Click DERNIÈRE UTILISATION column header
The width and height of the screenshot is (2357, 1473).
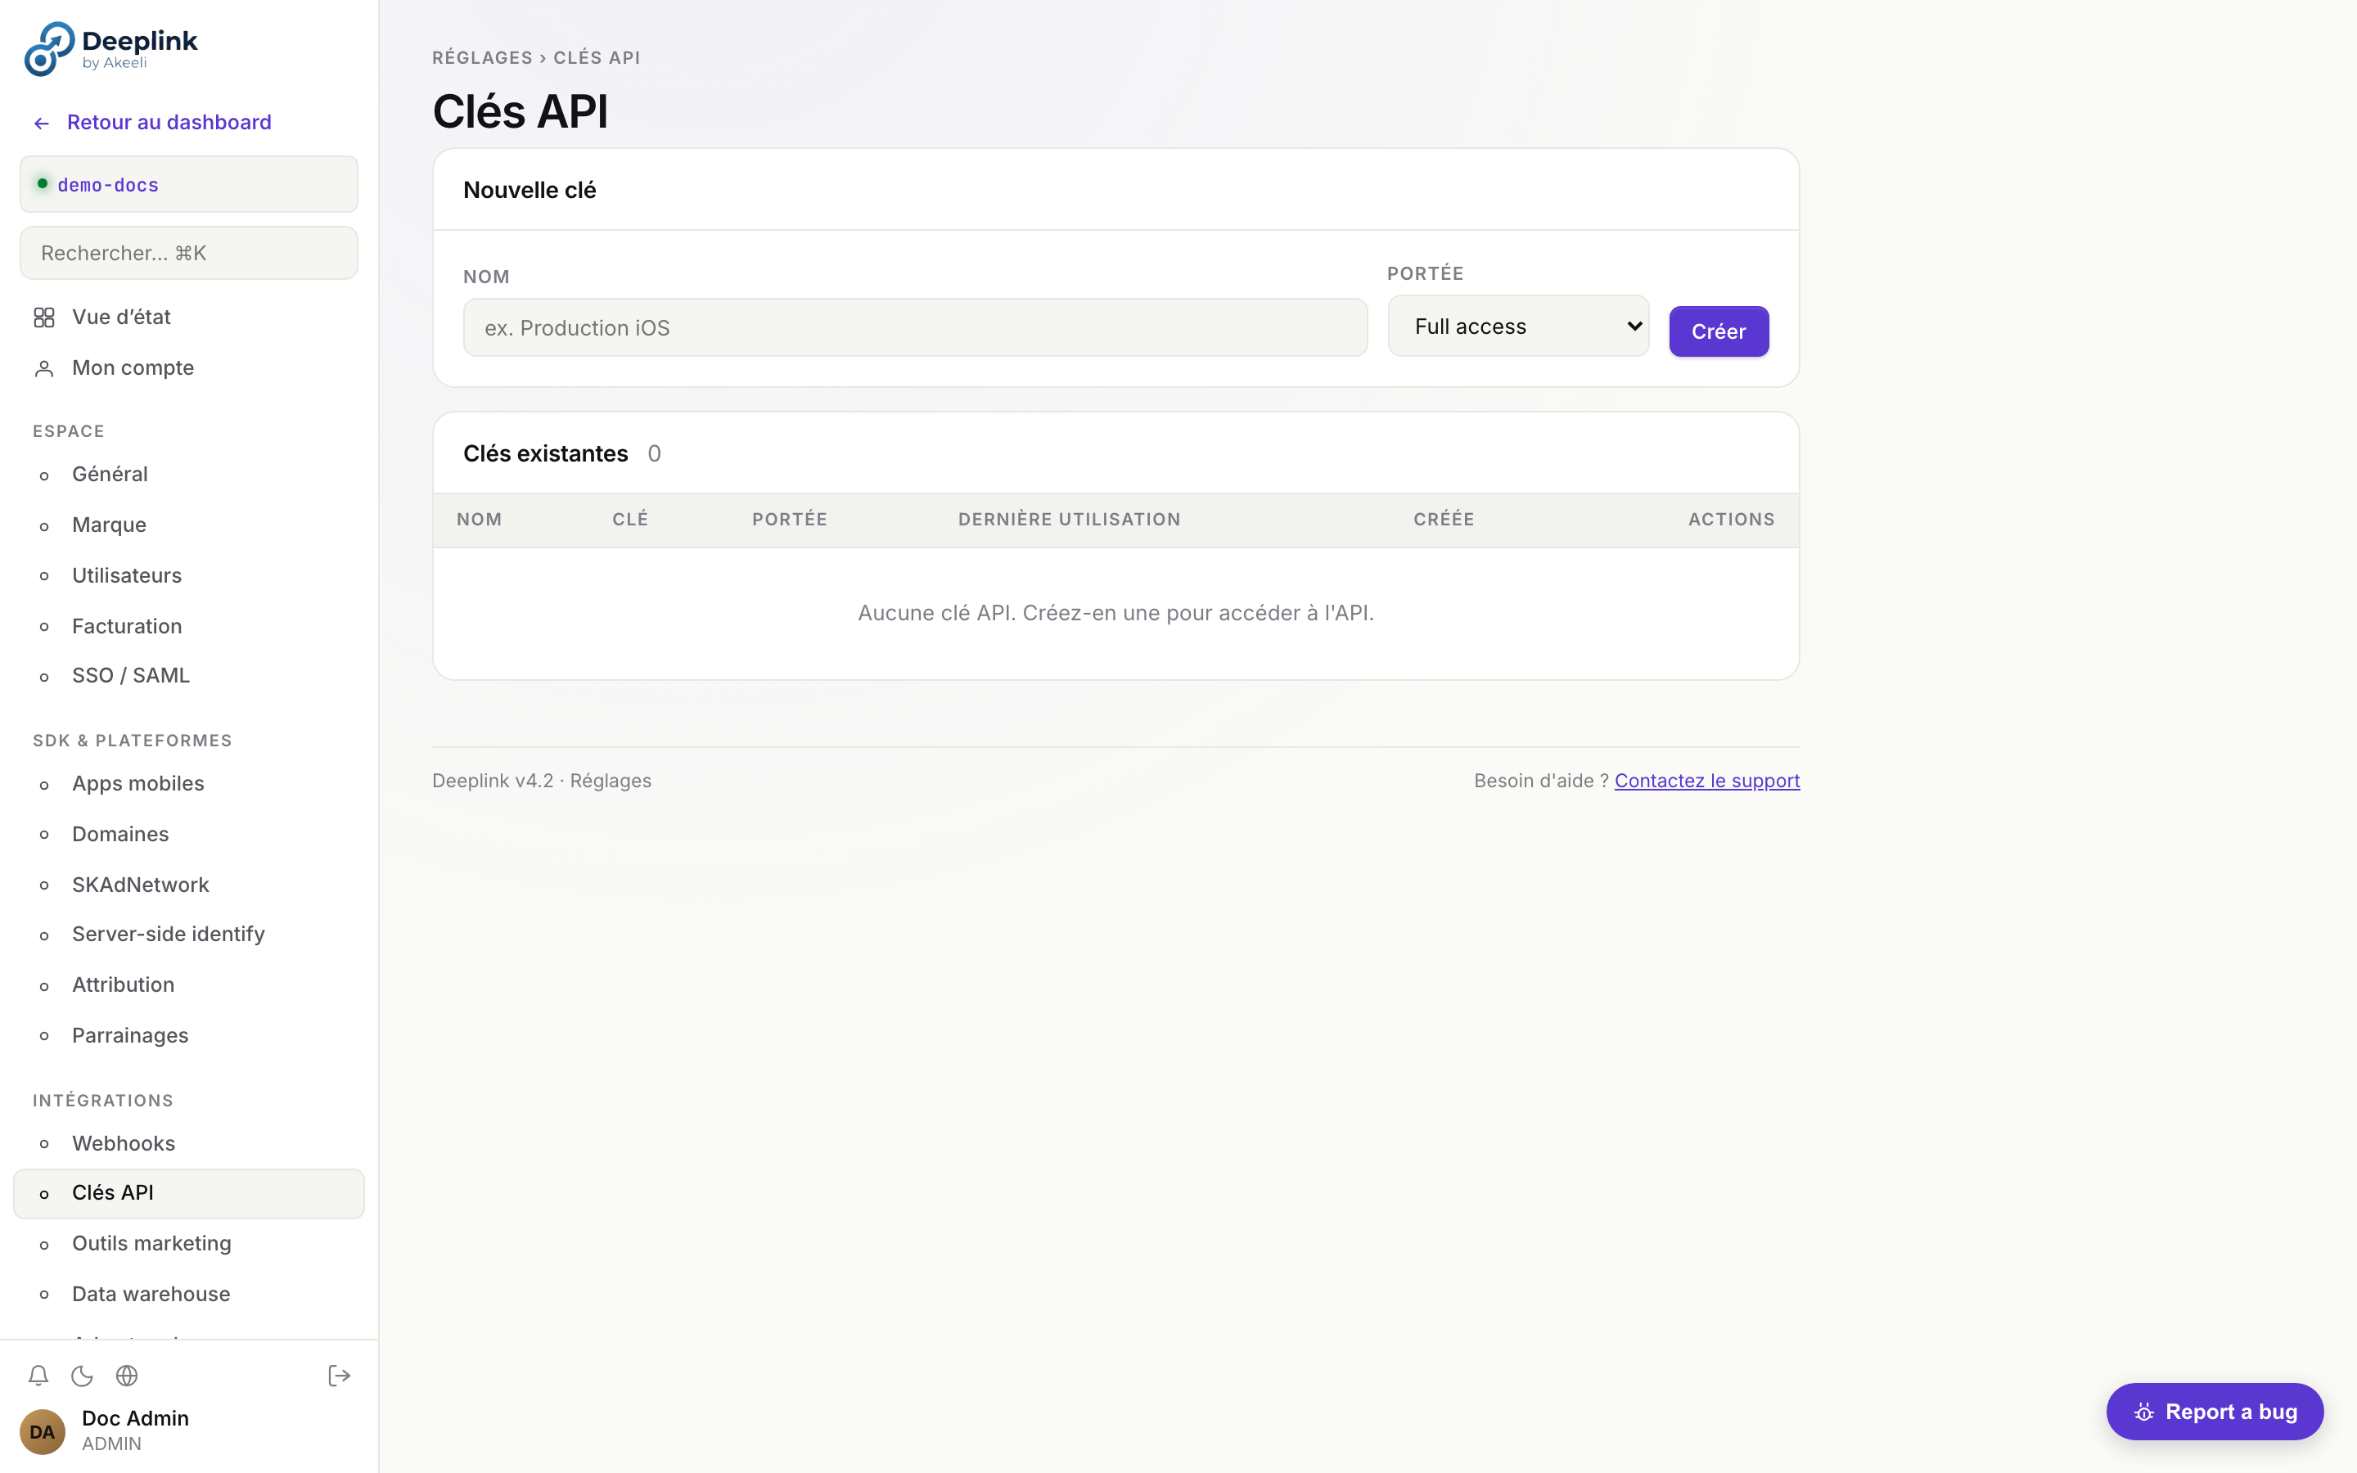1070,520
